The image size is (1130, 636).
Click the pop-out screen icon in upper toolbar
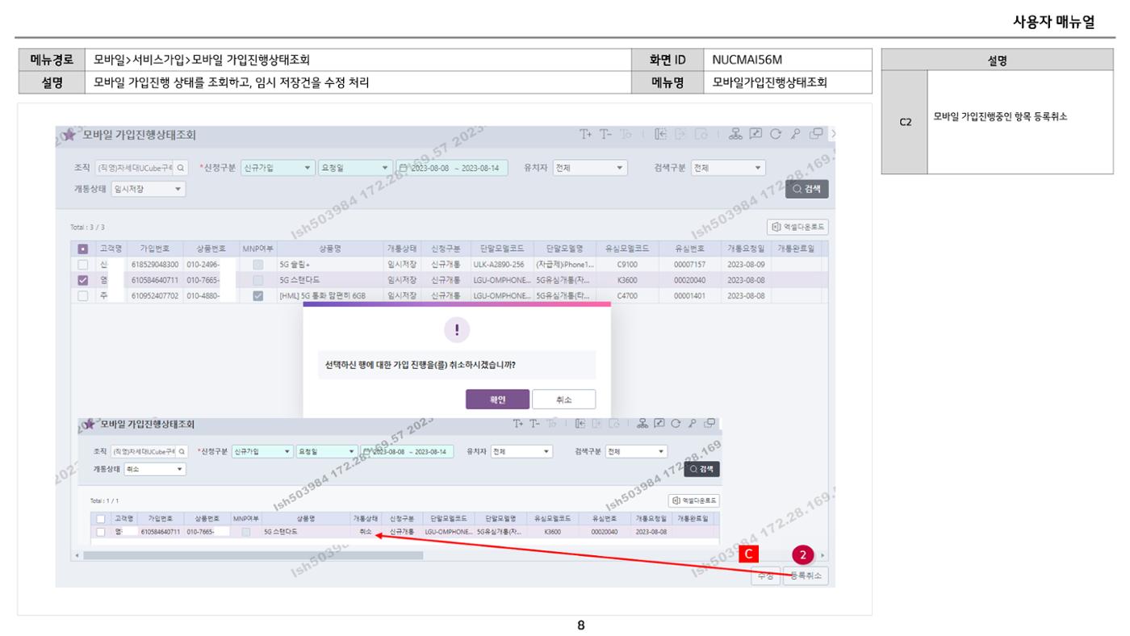coord(754,134)
